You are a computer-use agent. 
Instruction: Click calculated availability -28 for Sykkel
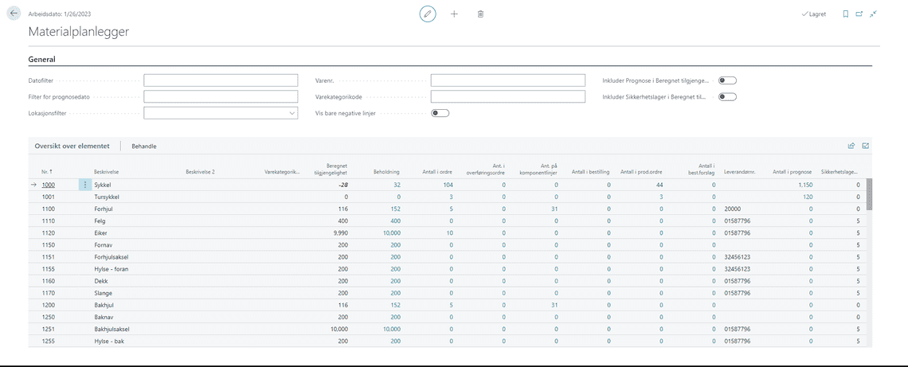[342, 185]
